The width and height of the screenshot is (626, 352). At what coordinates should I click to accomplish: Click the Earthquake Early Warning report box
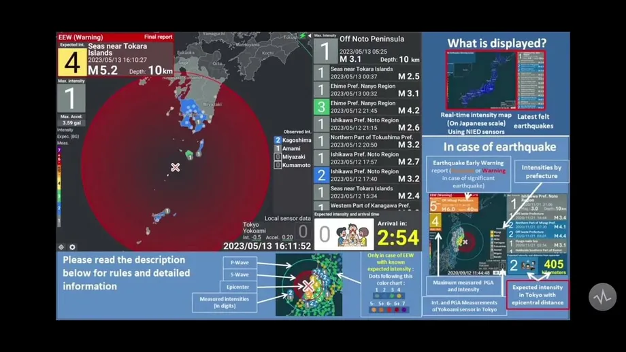[x=468, y=174]
